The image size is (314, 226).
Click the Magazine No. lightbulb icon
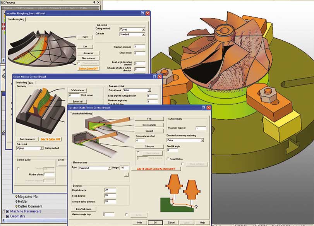[x=16, y=197]
